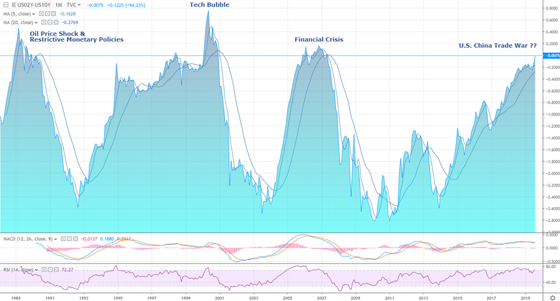560x301 pixels.
Task: Click the US02Y-US10Y symbol flag icon
Action: (x=13, y=5)
